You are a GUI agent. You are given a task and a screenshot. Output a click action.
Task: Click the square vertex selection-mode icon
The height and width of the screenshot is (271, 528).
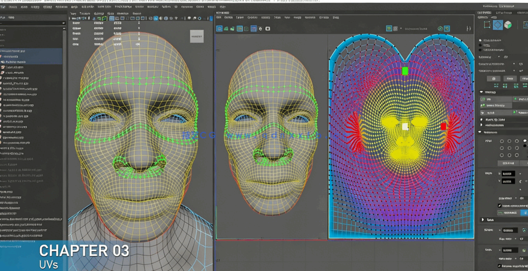tap(487, 25)
